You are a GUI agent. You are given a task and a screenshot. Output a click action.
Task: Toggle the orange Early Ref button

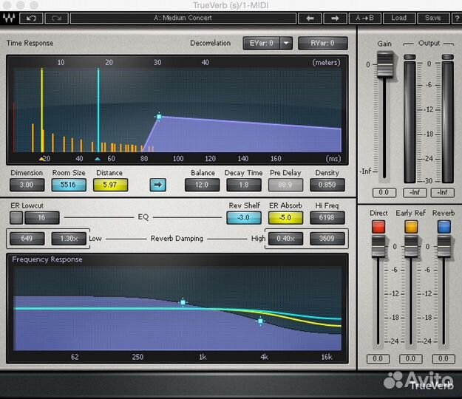click(410, 228)
